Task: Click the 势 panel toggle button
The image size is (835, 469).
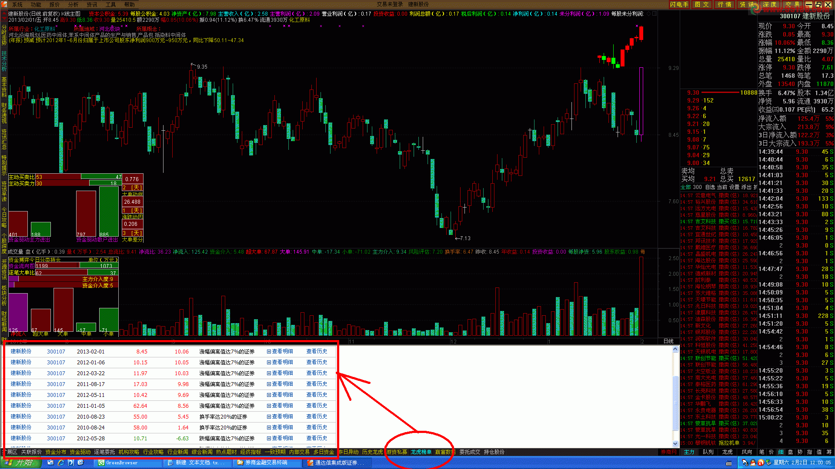Action: point(800,452)
